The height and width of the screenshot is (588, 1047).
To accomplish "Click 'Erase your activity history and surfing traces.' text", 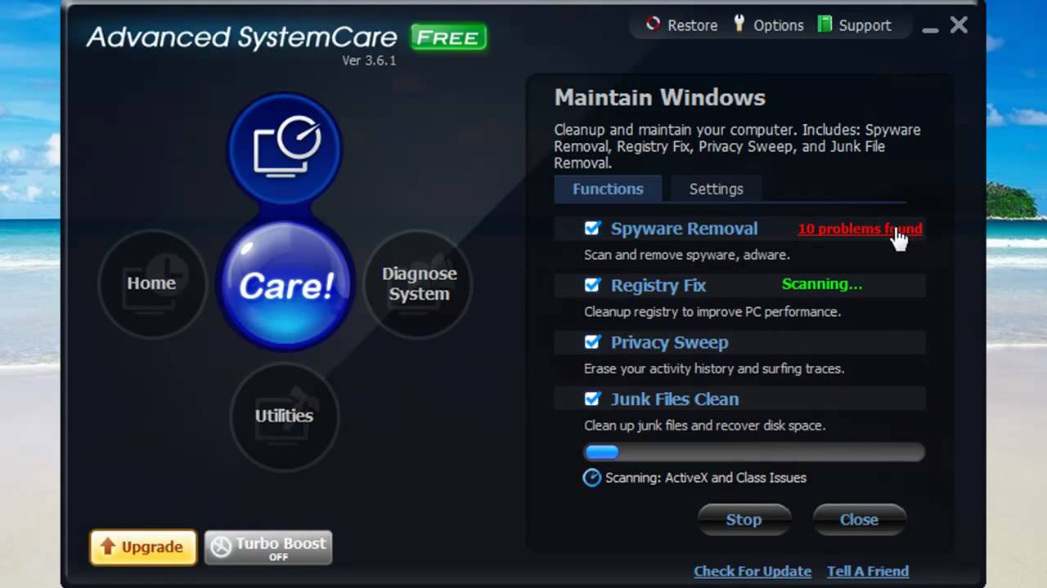I will [x=714, y=369].
